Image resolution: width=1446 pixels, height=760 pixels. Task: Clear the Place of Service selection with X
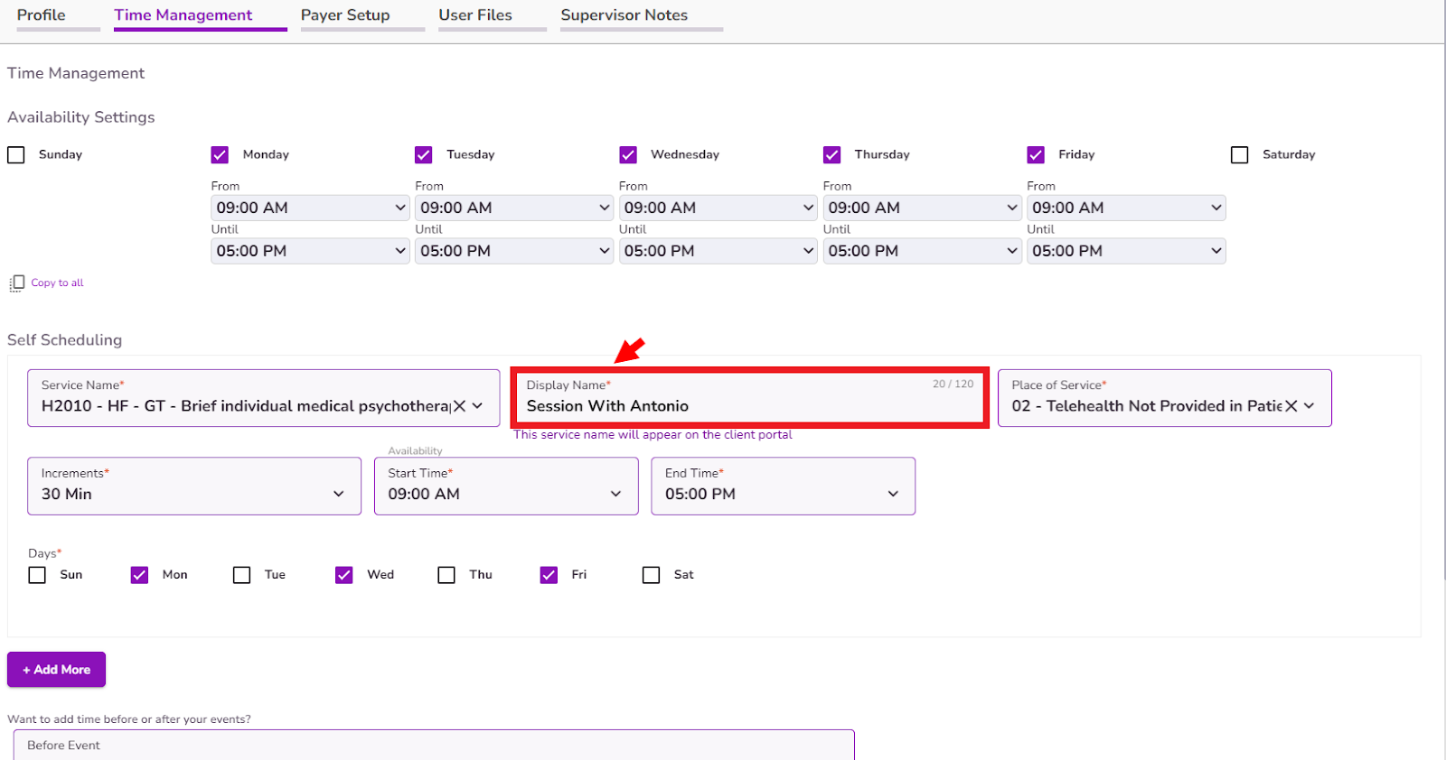[1291, 406]
